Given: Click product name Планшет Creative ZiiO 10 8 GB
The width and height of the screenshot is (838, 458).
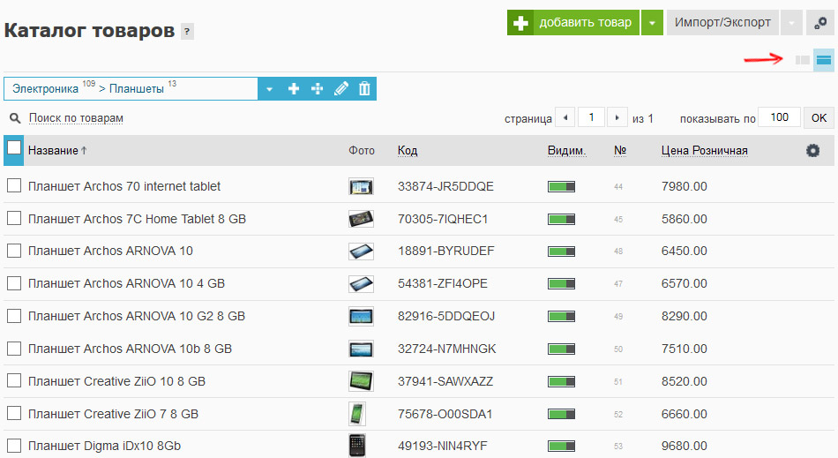Looking at the screenshot, I should (116, 381).
